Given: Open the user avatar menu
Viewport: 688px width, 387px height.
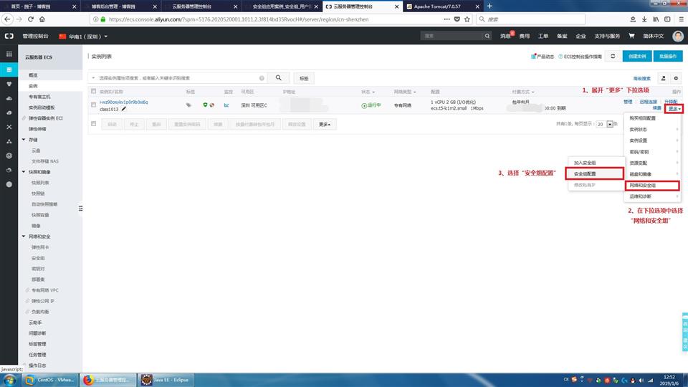Looking at the screenshot, I should coord(678,36).
